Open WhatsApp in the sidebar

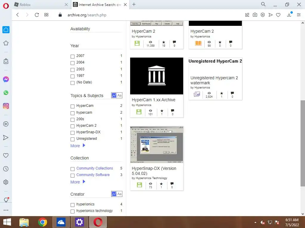click(6, 93)
